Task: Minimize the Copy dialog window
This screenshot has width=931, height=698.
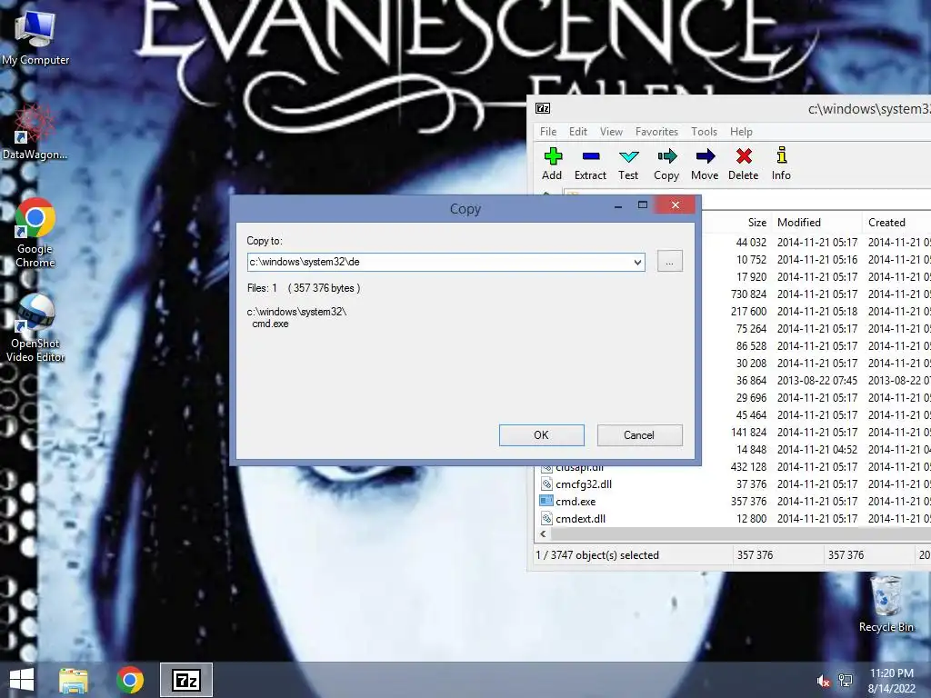Action: 618,204
